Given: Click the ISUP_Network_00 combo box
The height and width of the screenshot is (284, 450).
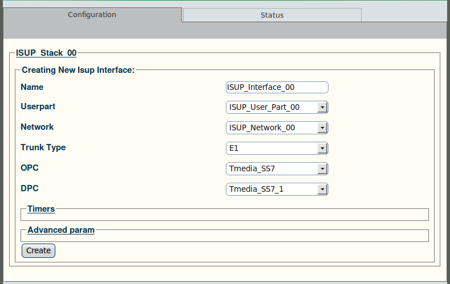Looking at the screenshot, I should pos(277,127).
